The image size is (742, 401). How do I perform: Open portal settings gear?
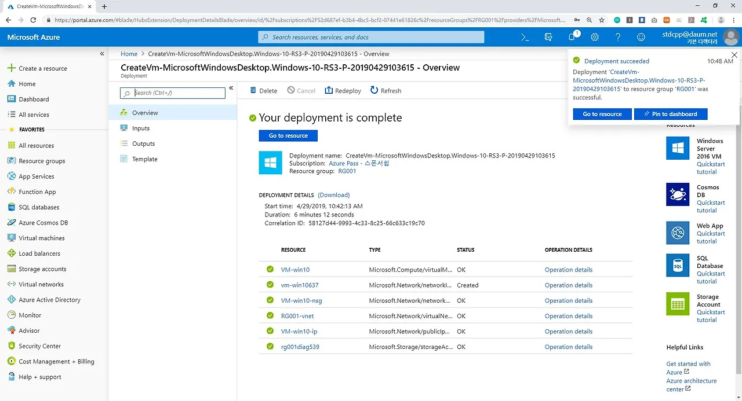coord(595,37)
